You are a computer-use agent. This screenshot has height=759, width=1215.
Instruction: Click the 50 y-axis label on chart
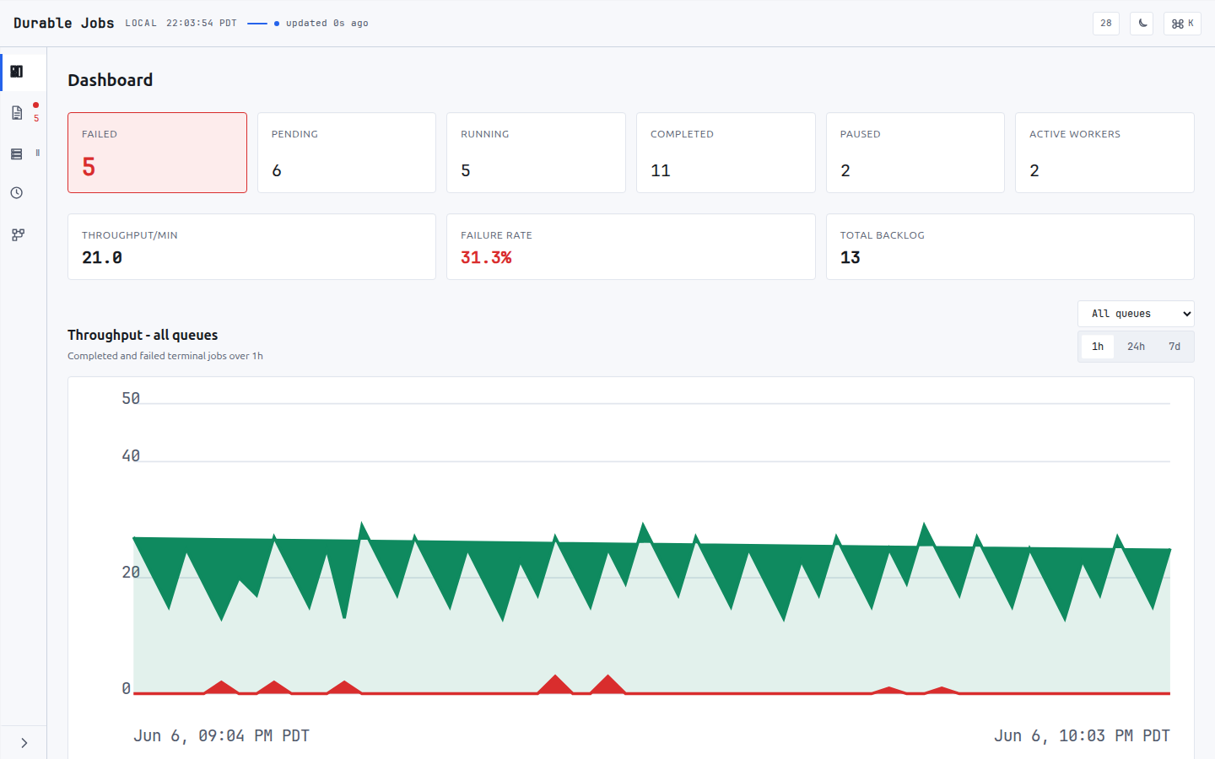pyautogui.click(x=131, y=398)
